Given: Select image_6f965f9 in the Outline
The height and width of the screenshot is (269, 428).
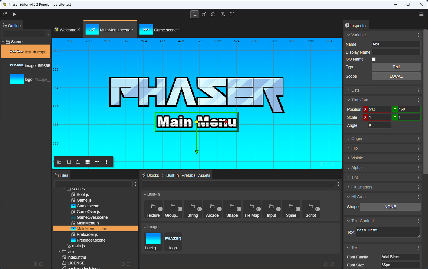Looking at the screenshot, I should (26, 65).
